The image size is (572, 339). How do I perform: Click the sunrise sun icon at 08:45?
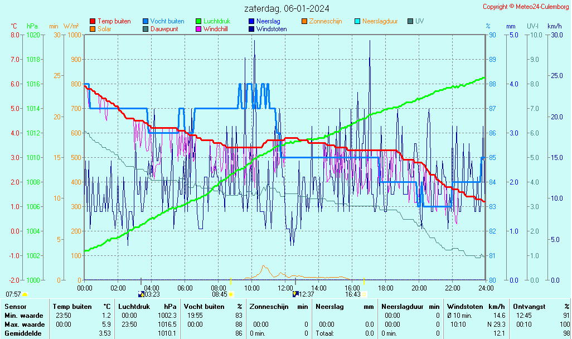[x=231, y=294]
